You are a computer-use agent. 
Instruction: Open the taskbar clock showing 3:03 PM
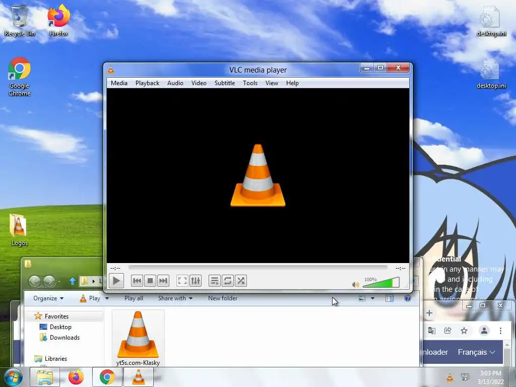(491, 377)
